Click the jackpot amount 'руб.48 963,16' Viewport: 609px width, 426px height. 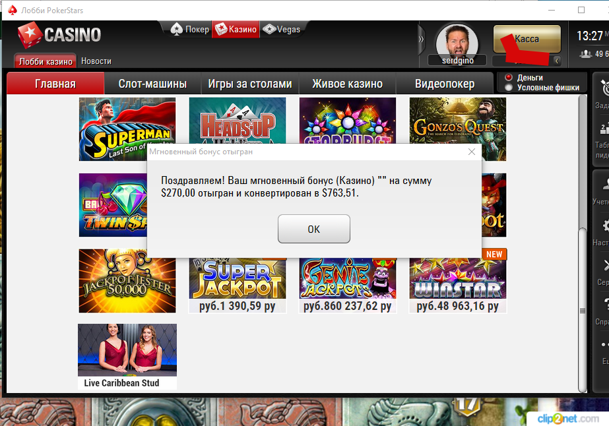coord(457,306)
